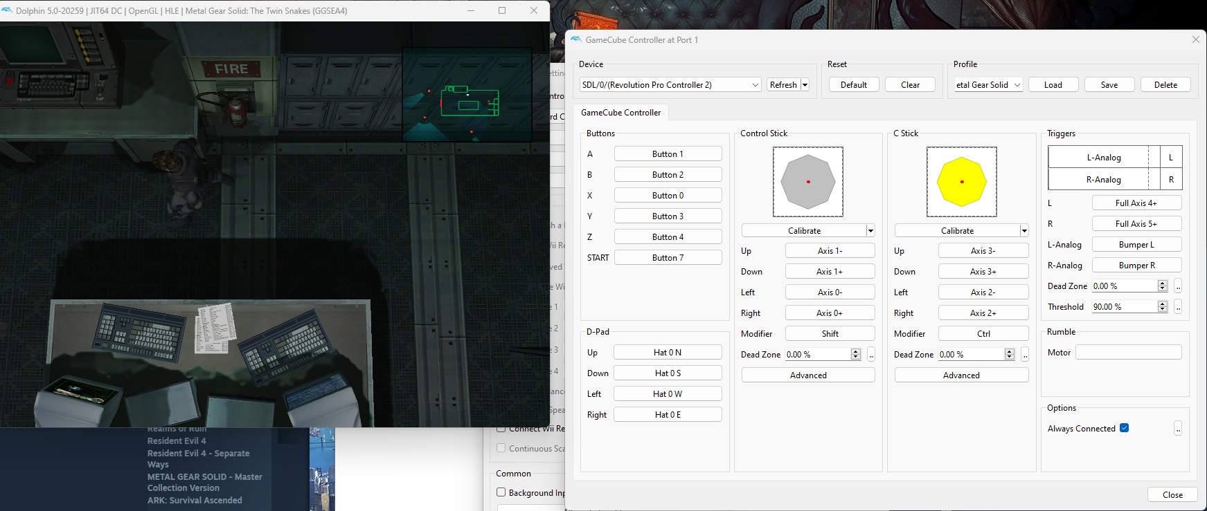The image size is (1207, 511).
Task: Open the Profile dropdown
Action: [x=988, y=84]
